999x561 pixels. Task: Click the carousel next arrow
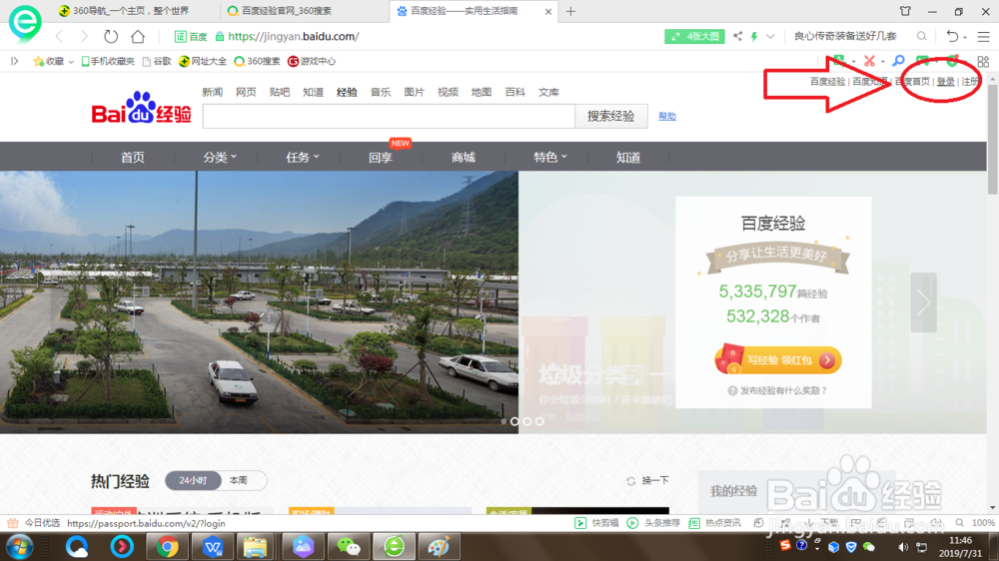(924, 302)
